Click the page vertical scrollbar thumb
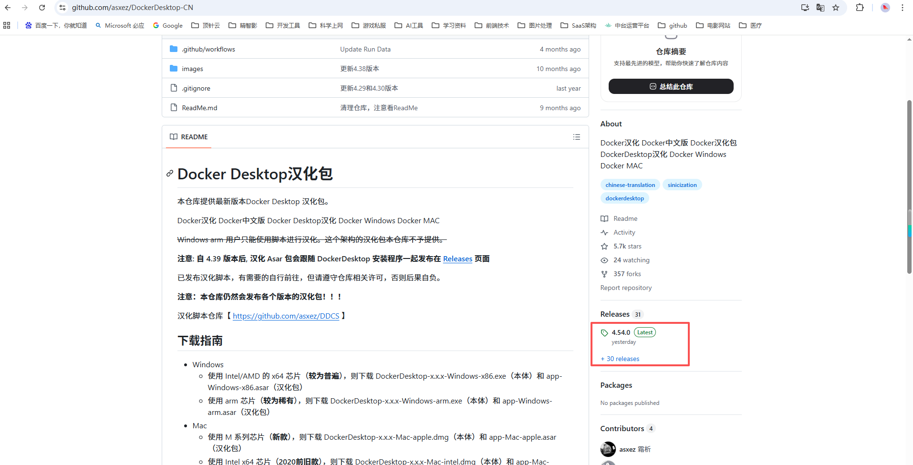The image size is (913, 465). 909,187
